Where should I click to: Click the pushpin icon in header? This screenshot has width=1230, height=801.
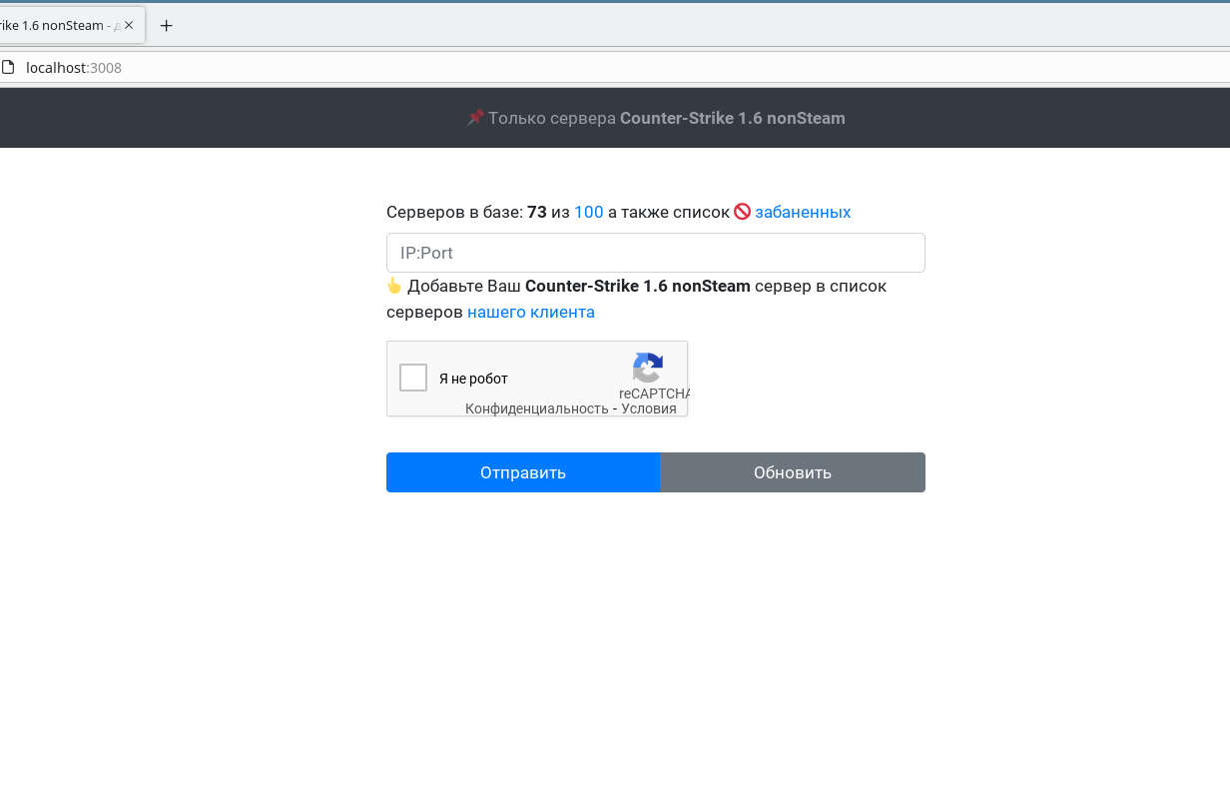pyautogui.click(x=475, y=118)
